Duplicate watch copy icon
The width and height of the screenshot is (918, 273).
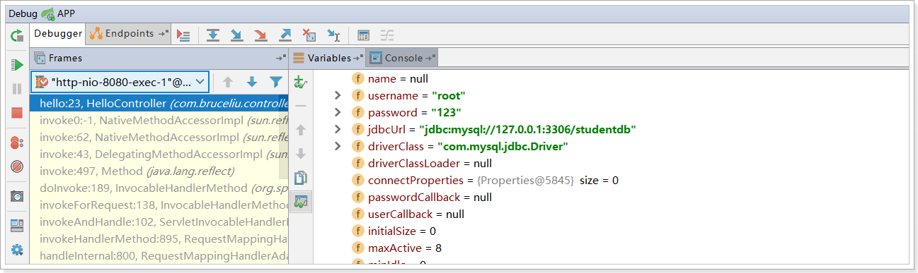click(x=301, y=178)
